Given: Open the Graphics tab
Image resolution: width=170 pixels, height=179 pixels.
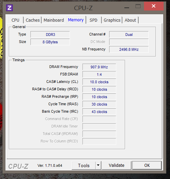Looking at the screenshot, I should tap(112, 20).
